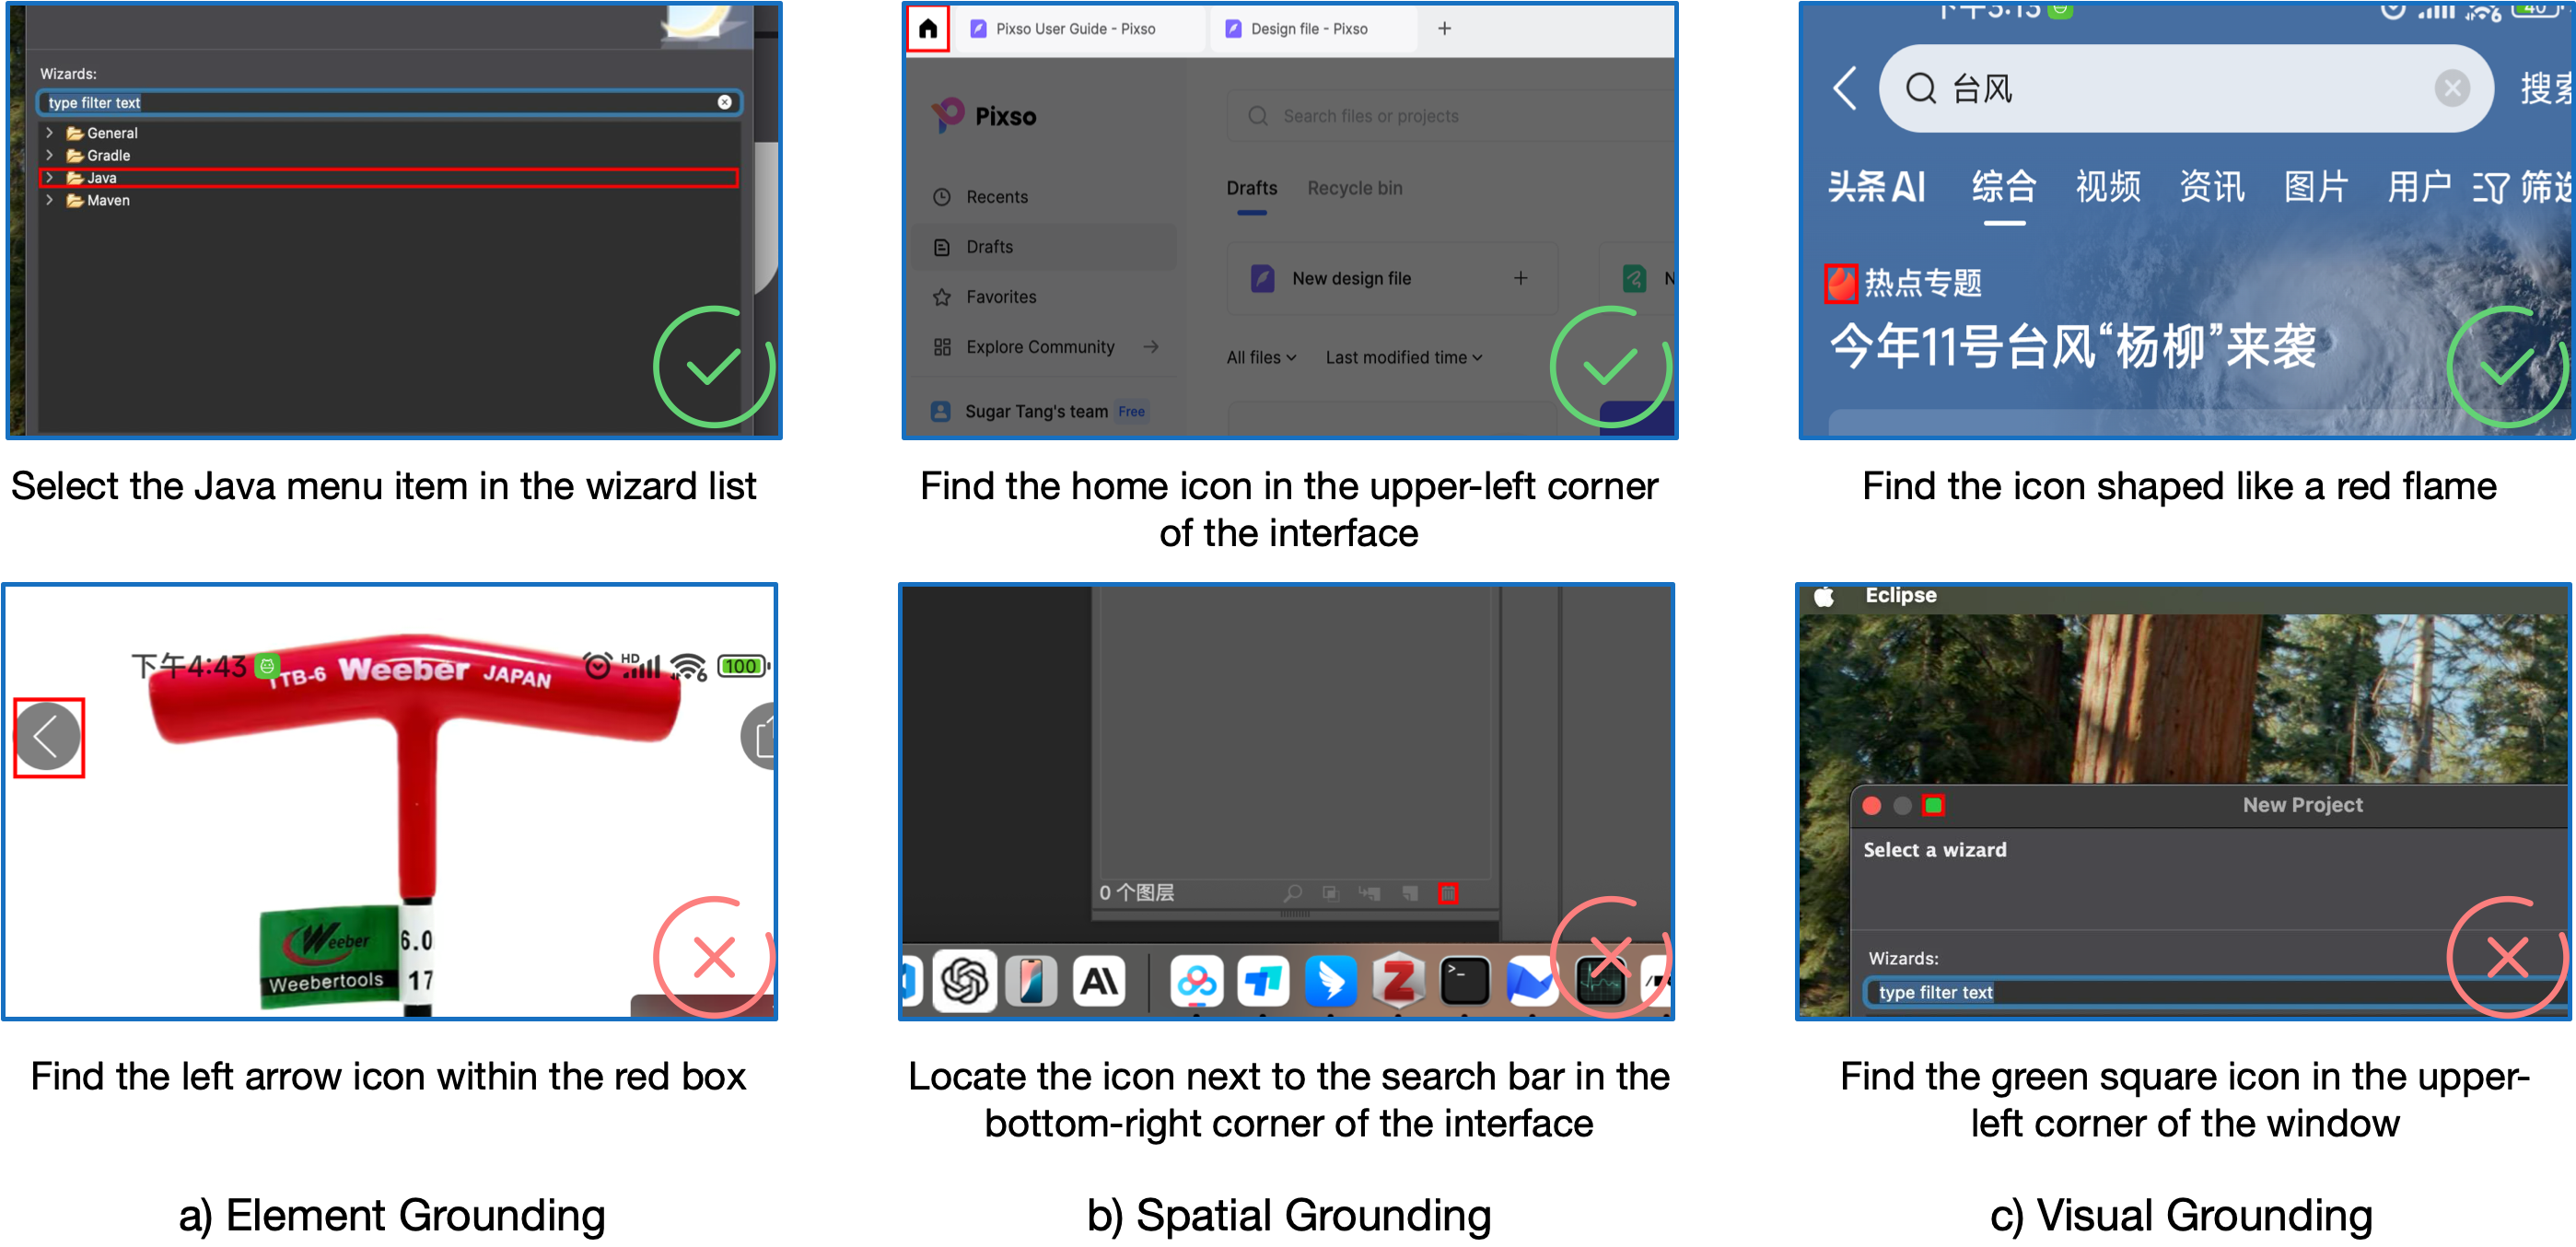Expand the Gradle folder in the wizards tree
The height and width of the screenshot is (1247, 2576).
tap(49, 155)
